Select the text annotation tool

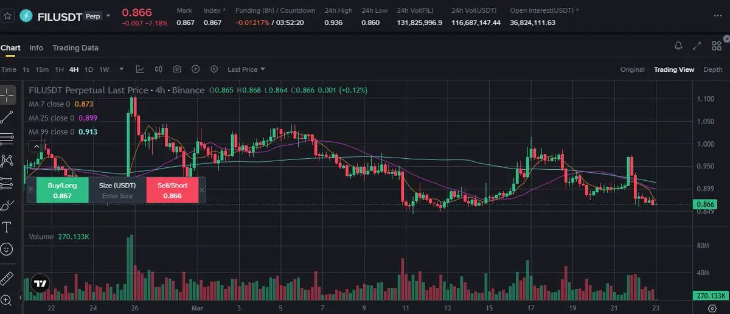point(7,228)
